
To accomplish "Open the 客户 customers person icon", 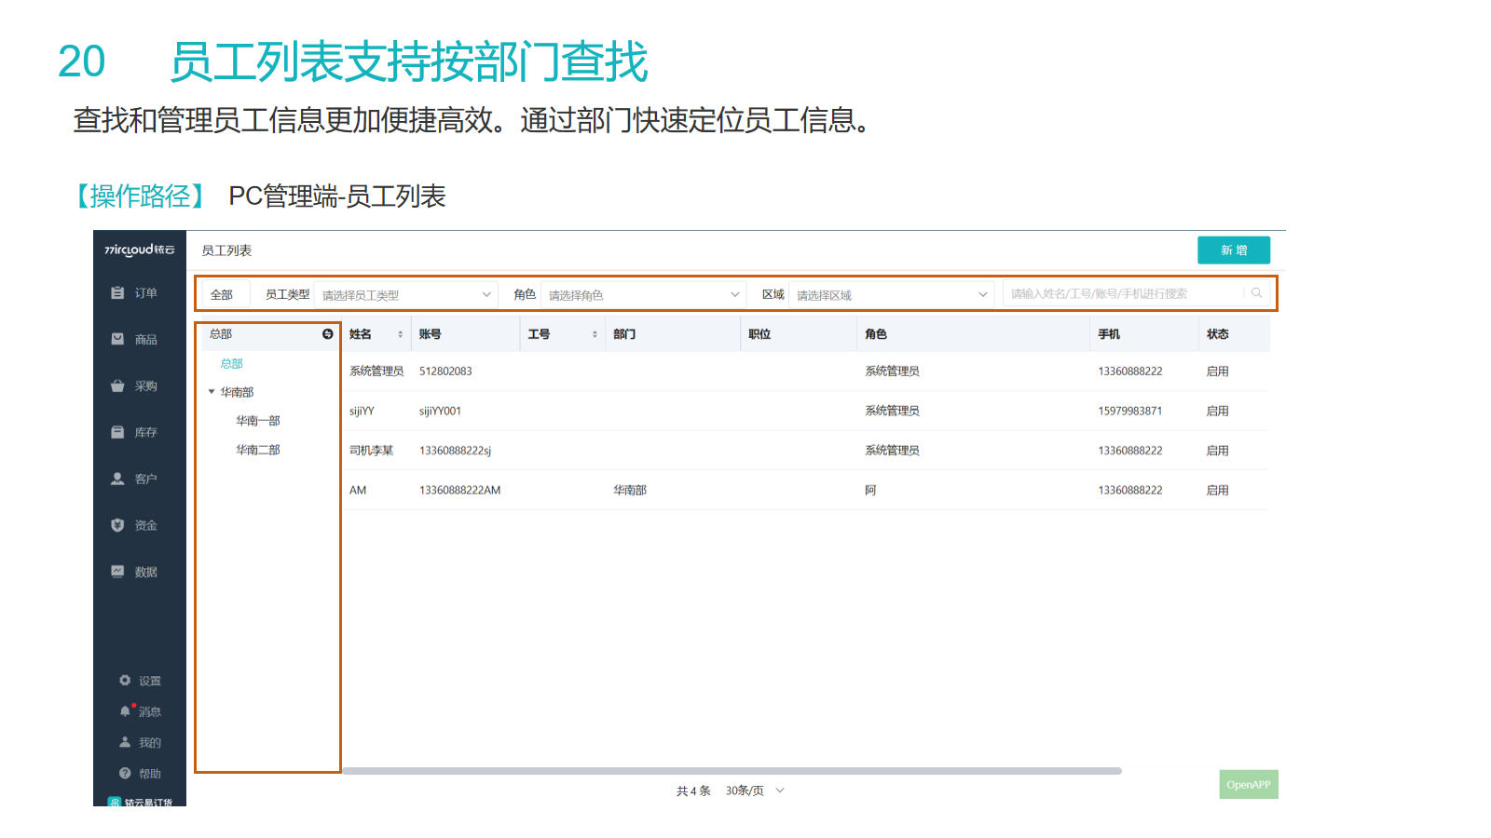I will click(x=117, y=479).
